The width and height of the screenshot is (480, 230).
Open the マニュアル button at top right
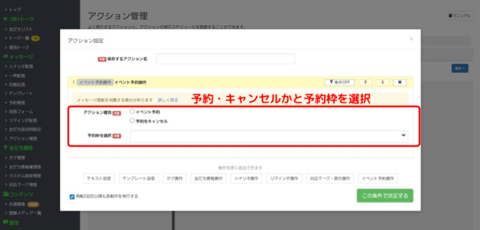click(x=460, y=16)
